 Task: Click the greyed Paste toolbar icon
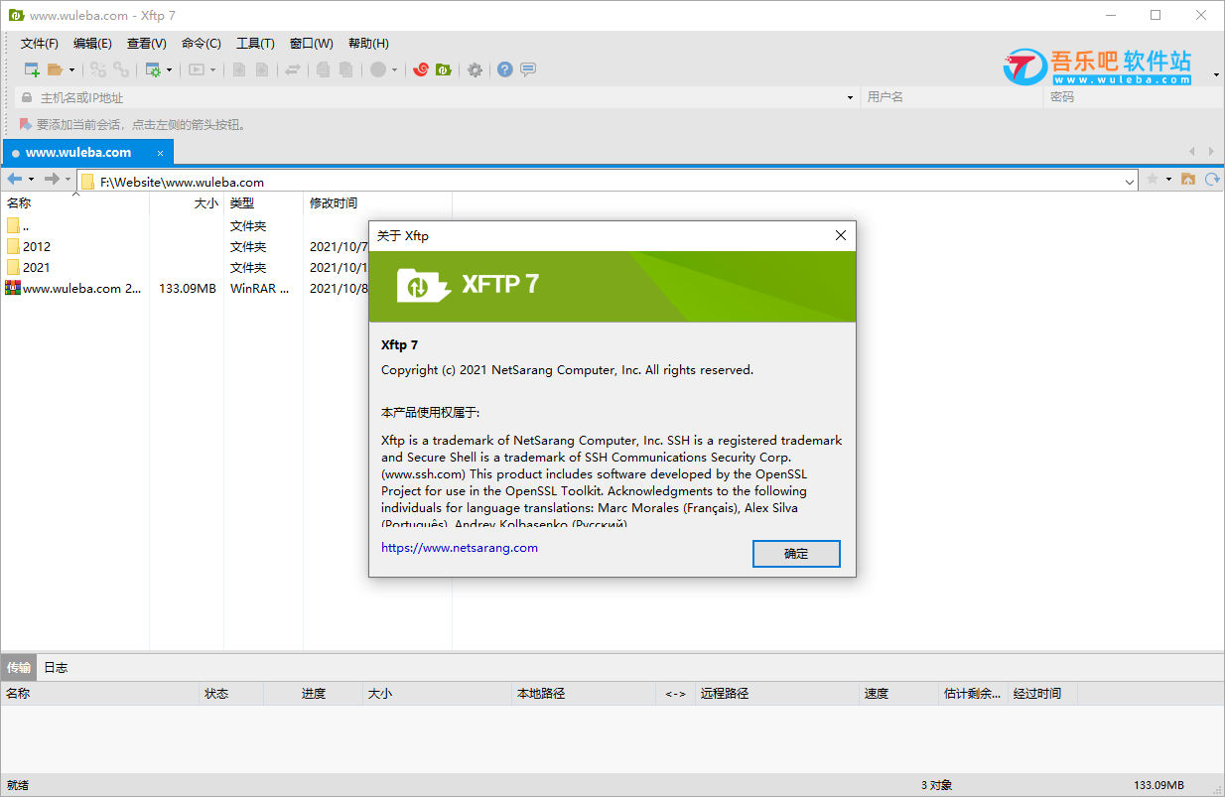[345, 69]
